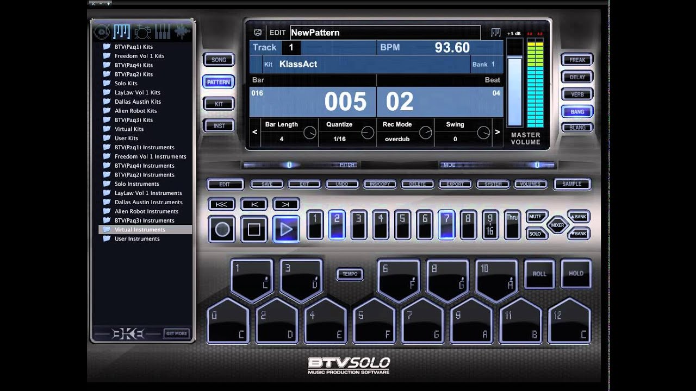Show next parameters with right arrow
The image size is (696, 391).
[497, 132]
